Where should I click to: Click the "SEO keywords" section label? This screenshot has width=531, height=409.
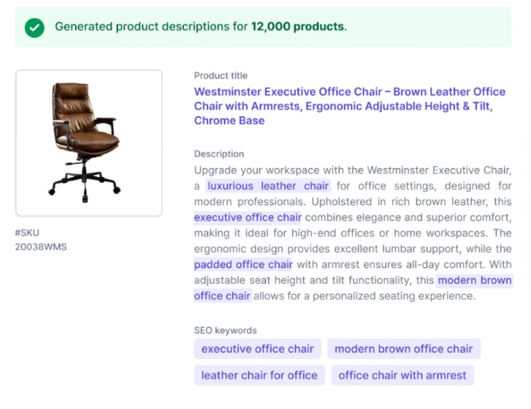(x=225, y=331)
